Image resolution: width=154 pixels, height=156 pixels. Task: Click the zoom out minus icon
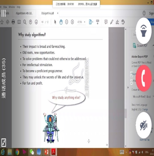click(67, 22)
